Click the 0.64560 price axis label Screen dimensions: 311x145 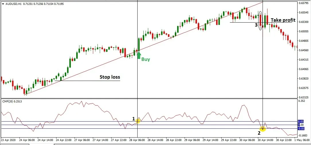tap(304, 50)
